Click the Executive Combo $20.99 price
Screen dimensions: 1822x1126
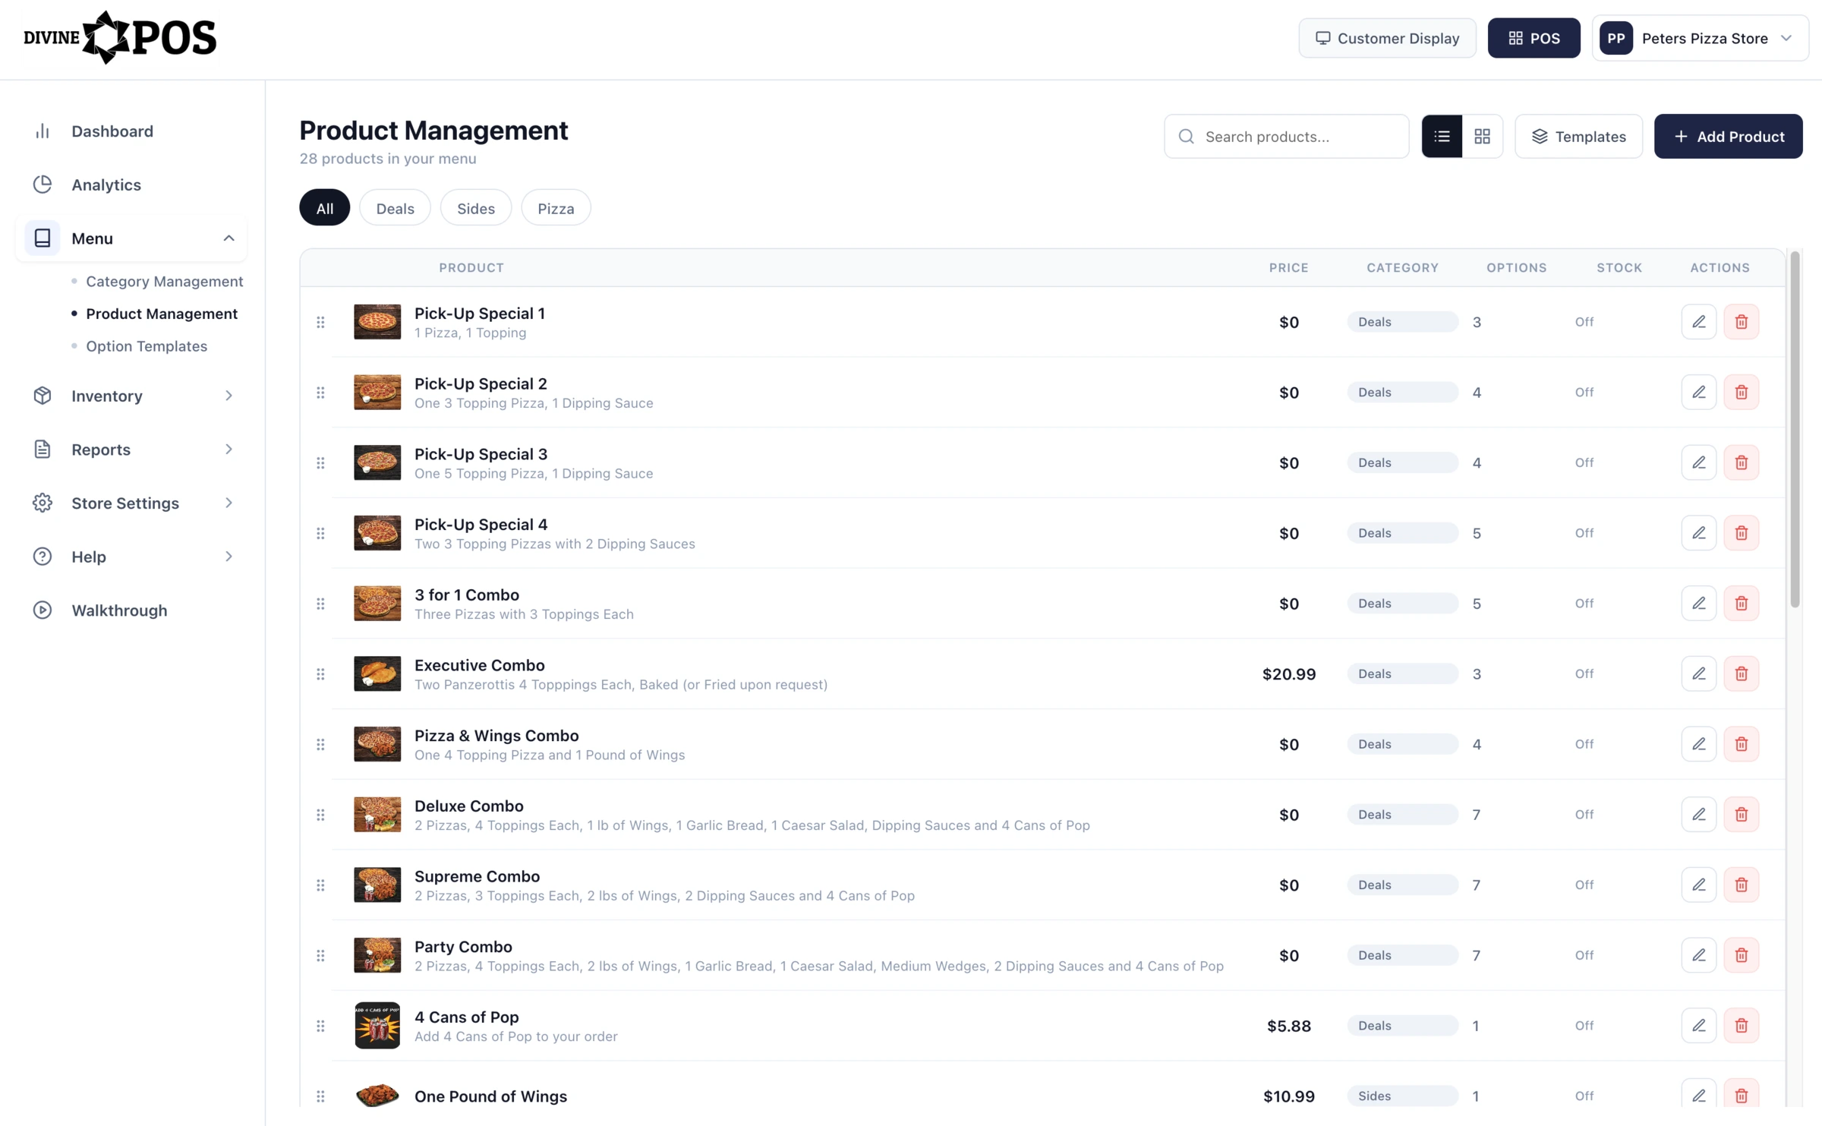point(1288,674)
